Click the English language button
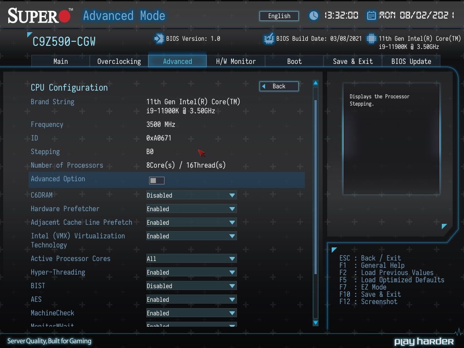Screen dimensions: 464x348 point(279,16)
